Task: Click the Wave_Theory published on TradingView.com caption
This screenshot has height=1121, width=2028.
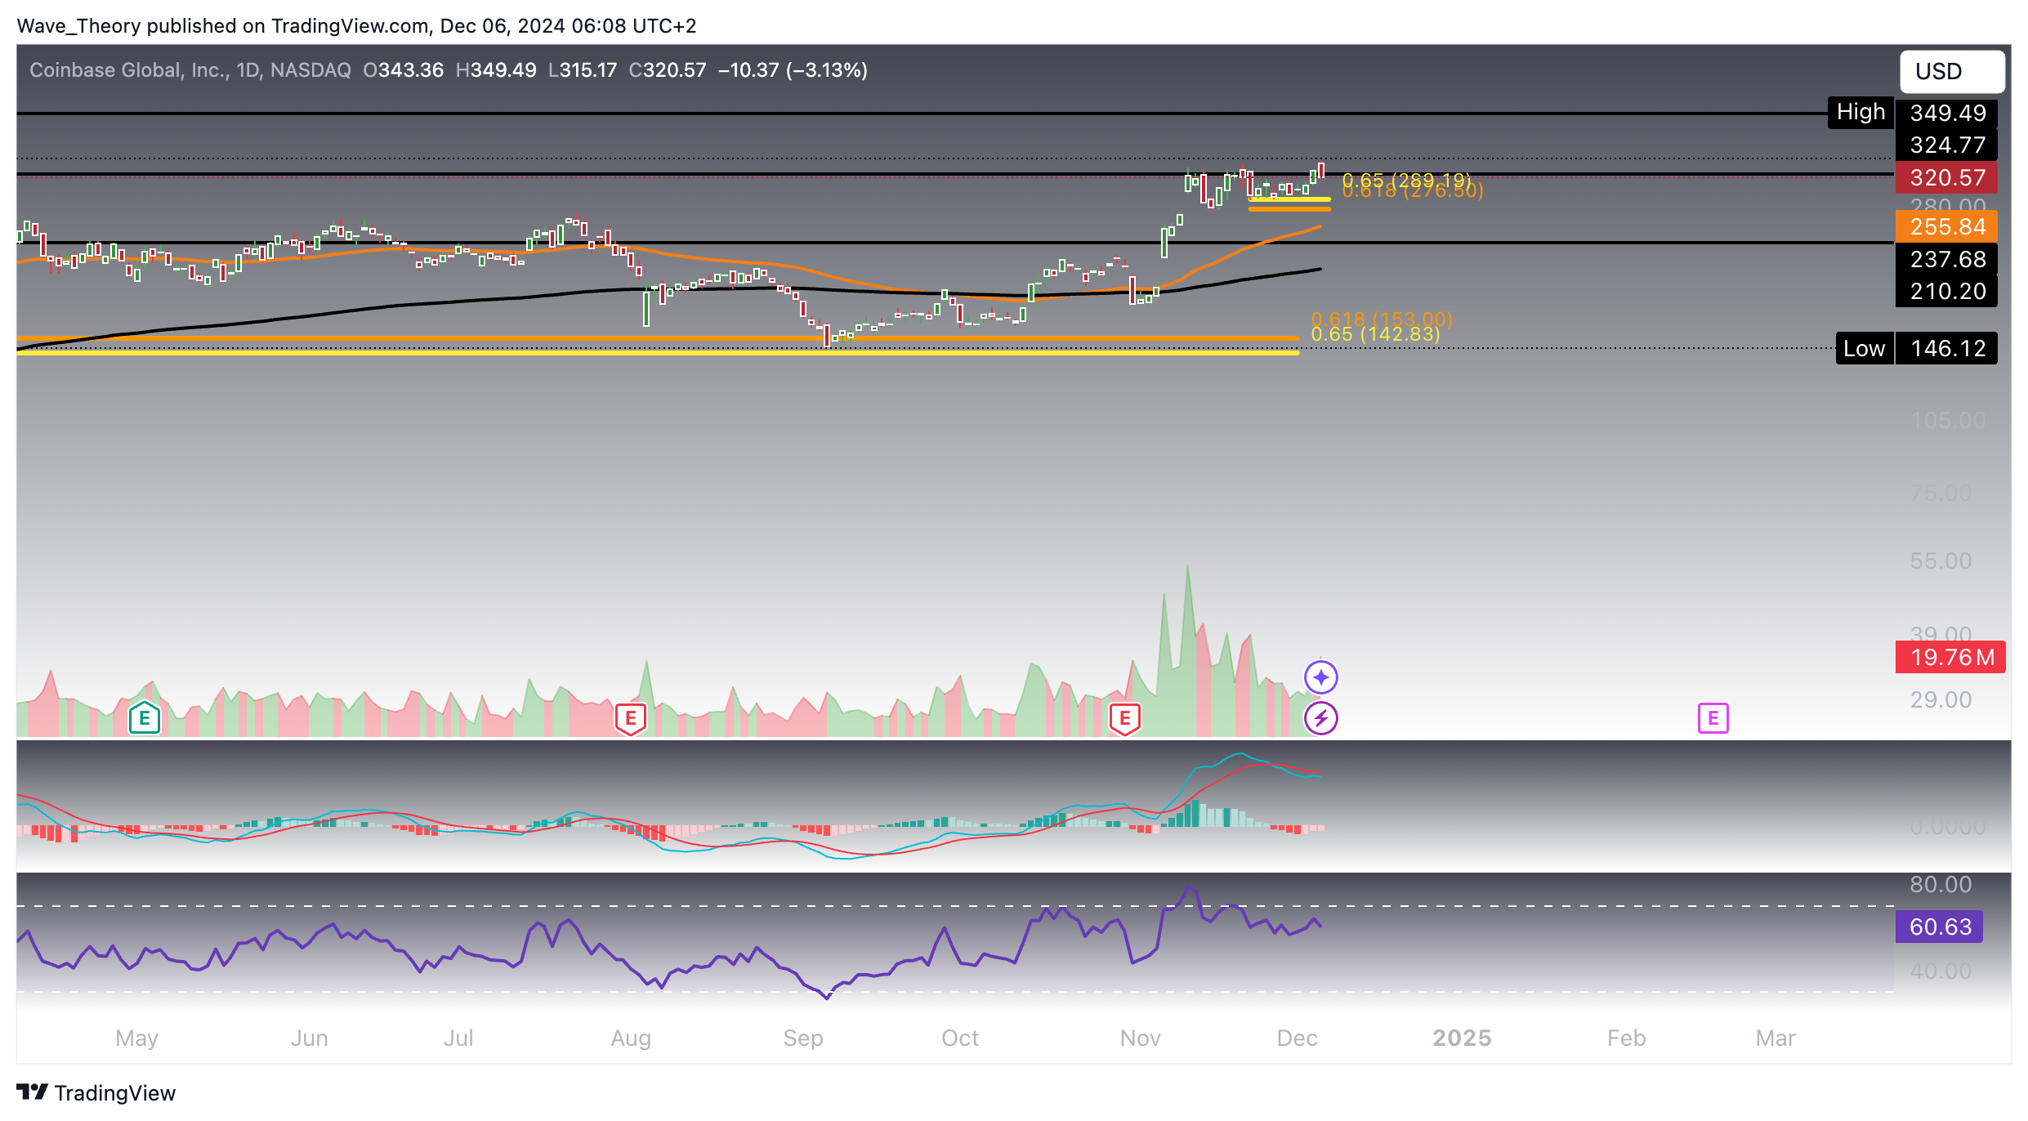Action: [x=356, y=26]
